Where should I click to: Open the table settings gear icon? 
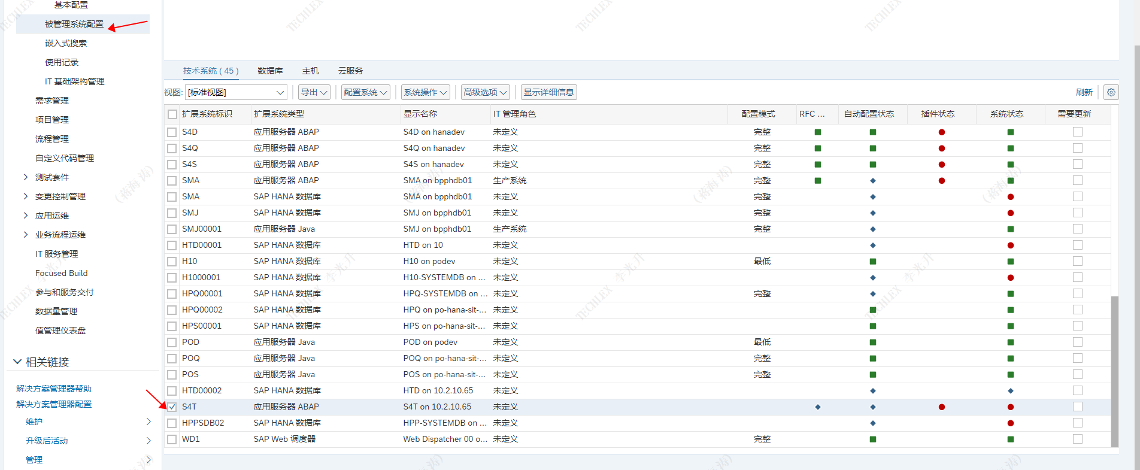coord(1111,92)
